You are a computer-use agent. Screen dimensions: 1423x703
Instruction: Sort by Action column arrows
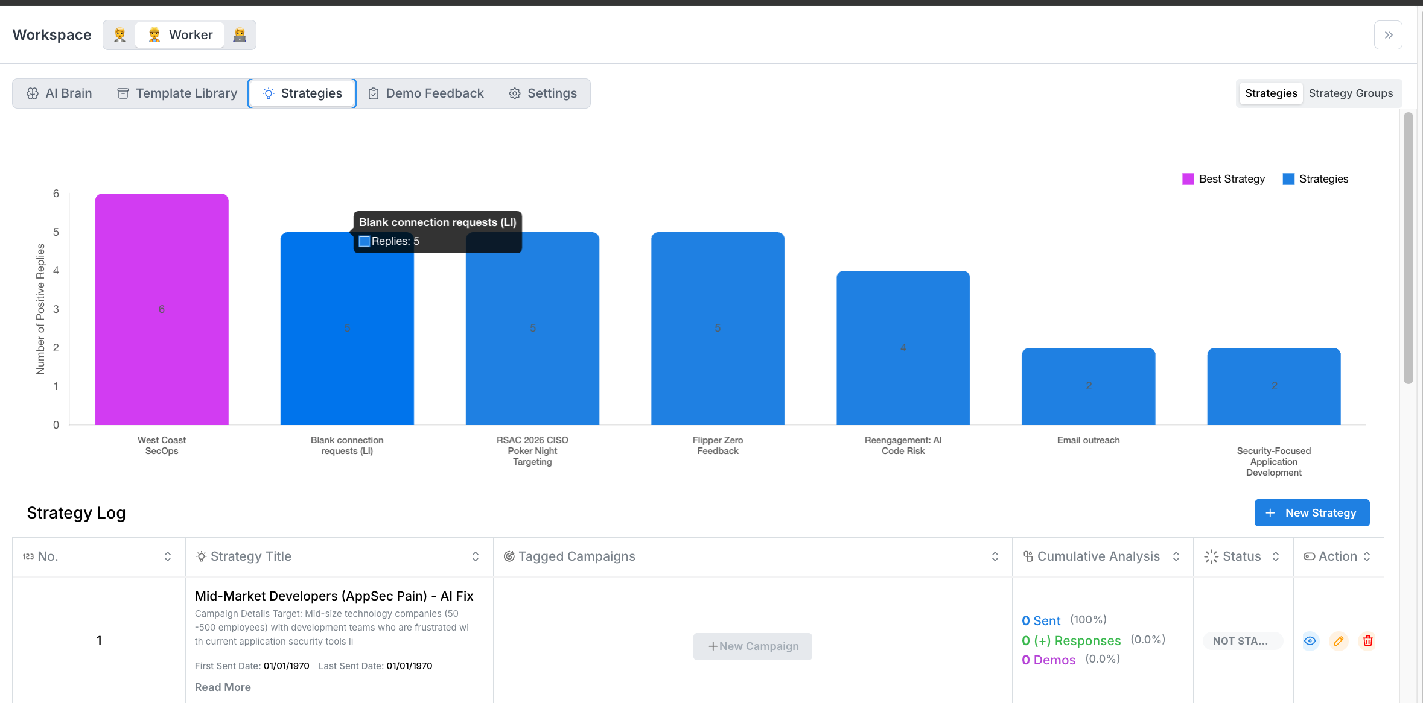(1367, 556)
